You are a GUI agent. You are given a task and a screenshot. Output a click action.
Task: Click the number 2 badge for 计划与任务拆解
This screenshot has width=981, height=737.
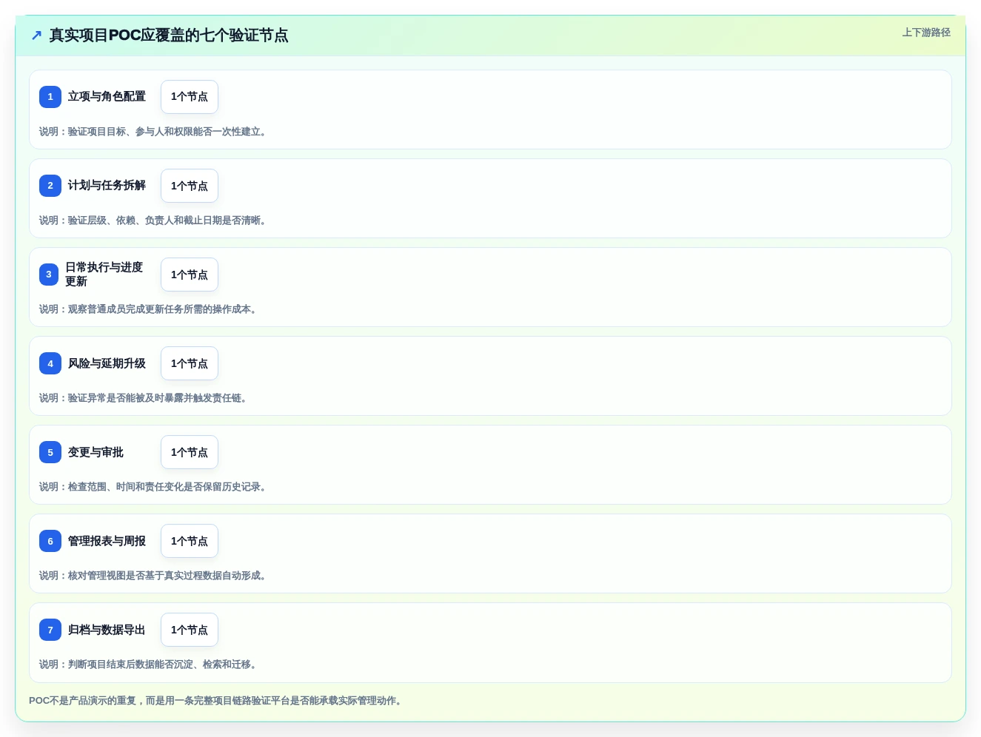(x=50, y=186)
